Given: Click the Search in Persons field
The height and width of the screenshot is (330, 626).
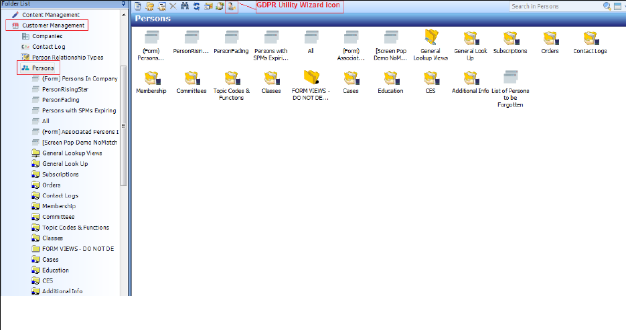Looking at the screenshot, I should tap(555, 6).
